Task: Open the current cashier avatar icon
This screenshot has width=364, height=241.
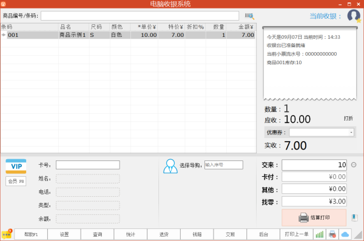Action: [354, 16]
